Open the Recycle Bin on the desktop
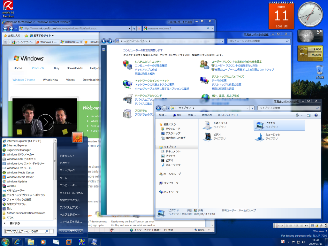Viewport: 328px width, 246px height. [x=320, y=72]
